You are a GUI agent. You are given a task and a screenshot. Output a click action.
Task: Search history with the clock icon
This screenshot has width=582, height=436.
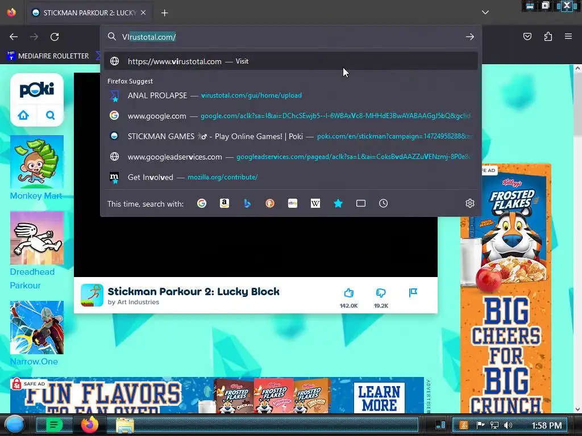[384, 203]
